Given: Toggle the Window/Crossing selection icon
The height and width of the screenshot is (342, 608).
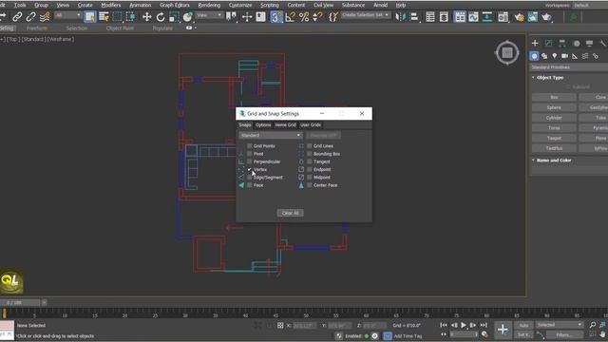Looking at the screenshot, I should [x=131, y=17].
